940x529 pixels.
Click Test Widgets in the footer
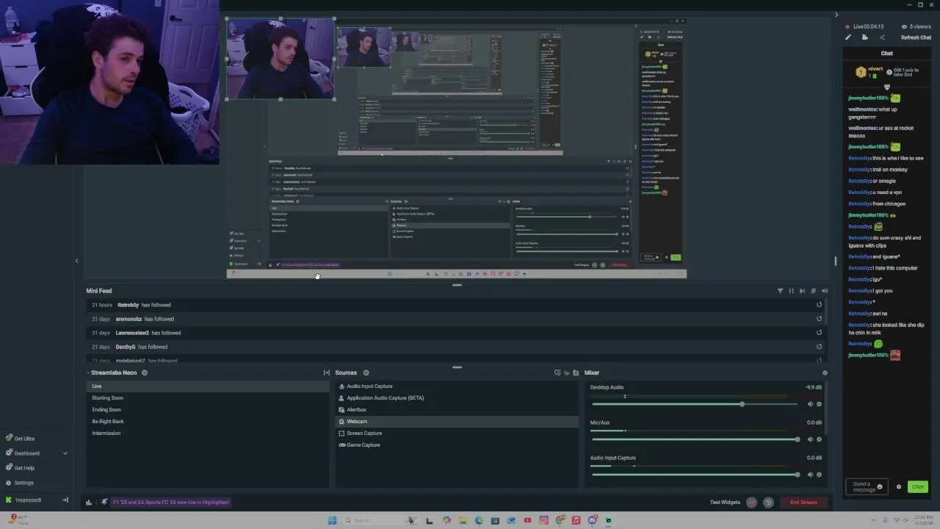click(725, 503)
